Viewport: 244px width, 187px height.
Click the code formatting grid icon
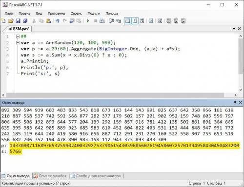[x=160, y=21]
